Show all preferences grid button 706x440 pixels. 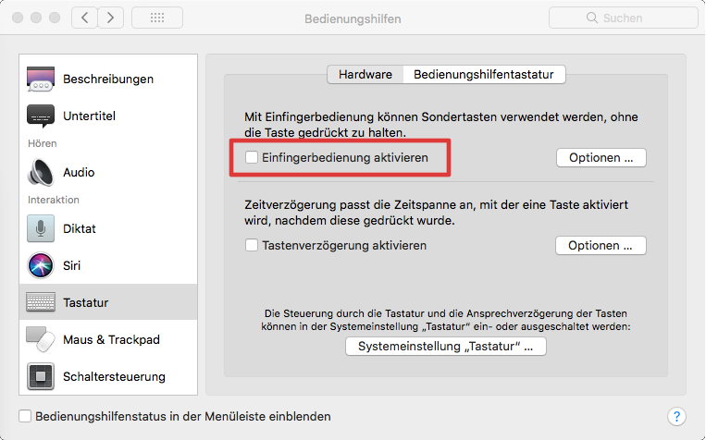157,18
